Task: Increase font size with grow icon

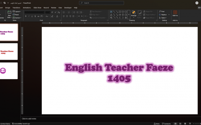Action: [52, 12]
